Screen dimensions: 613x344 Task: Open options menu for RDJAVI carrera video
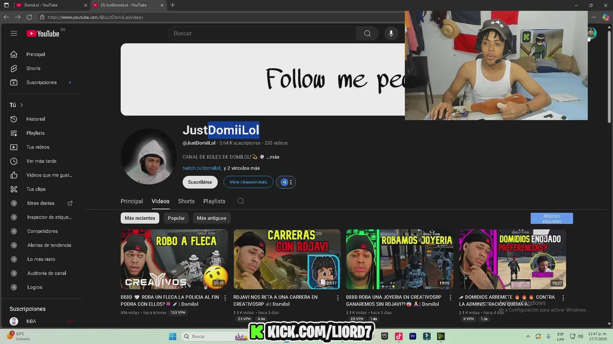(x=338, y=298)
